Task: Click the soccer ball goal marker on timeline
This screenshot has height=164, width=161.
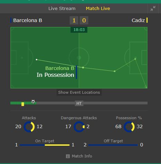Action: pos(33,102)
